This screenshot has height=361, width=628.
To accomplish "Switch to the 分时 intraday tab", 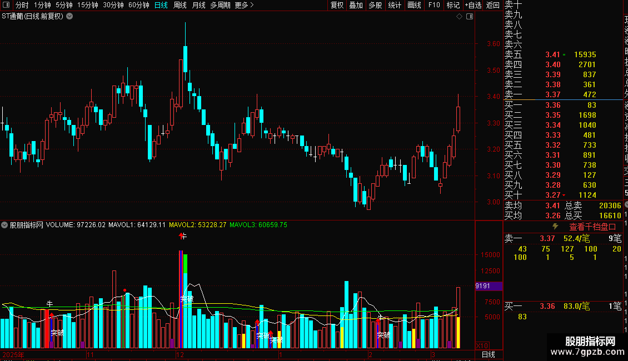I will (22, 5).
